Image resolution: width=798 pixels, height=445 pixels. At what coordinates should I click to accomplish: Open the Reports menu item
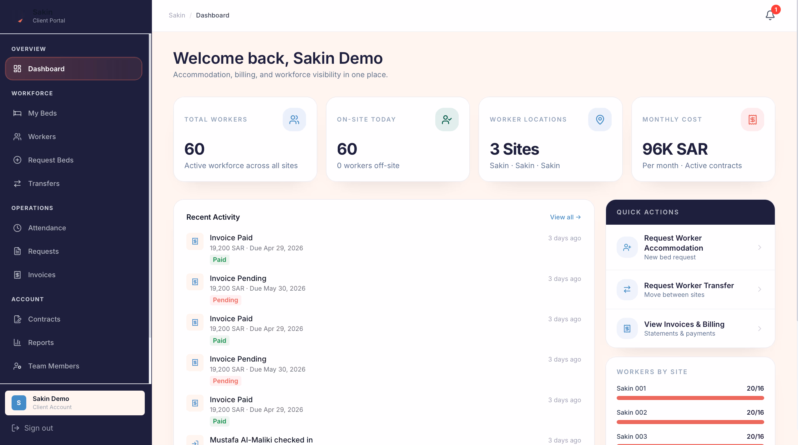[x=73, y=342]
